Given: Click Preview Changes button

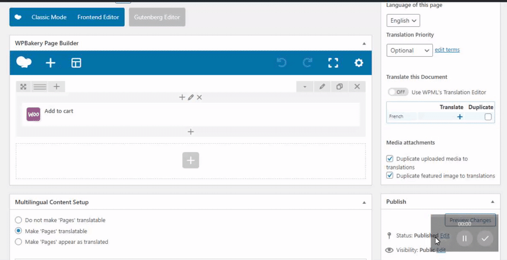Looking at the screenshot, I should pyautogui.click(x=470, y=220).
